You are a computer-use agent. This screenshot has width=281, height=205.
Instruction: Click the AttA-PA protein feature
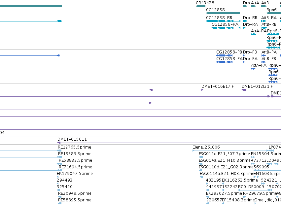pyautogui.click(x=253, y=69)
